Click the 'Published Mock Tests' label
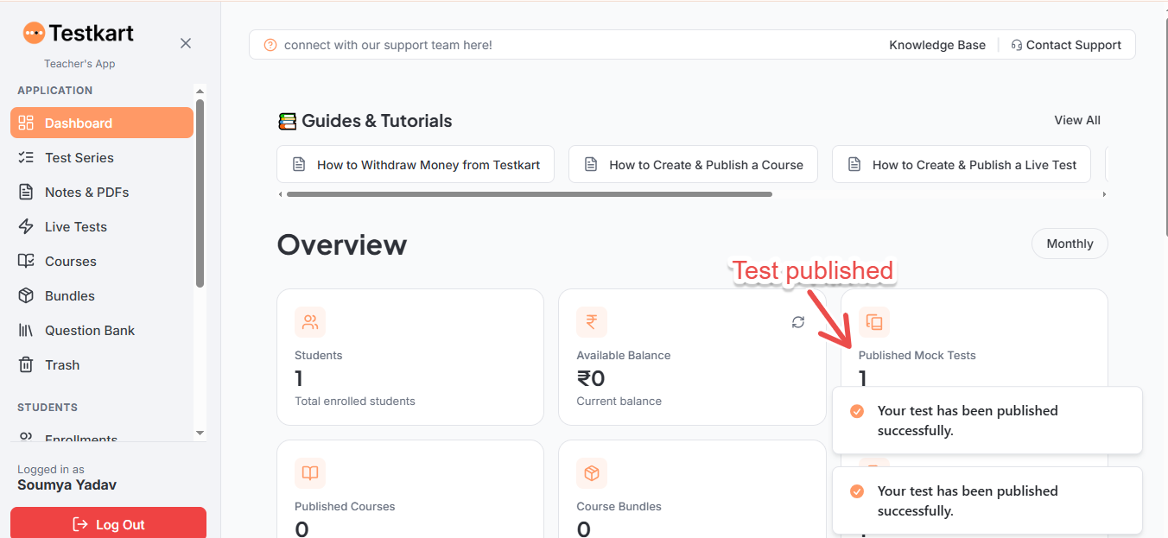 917,355
